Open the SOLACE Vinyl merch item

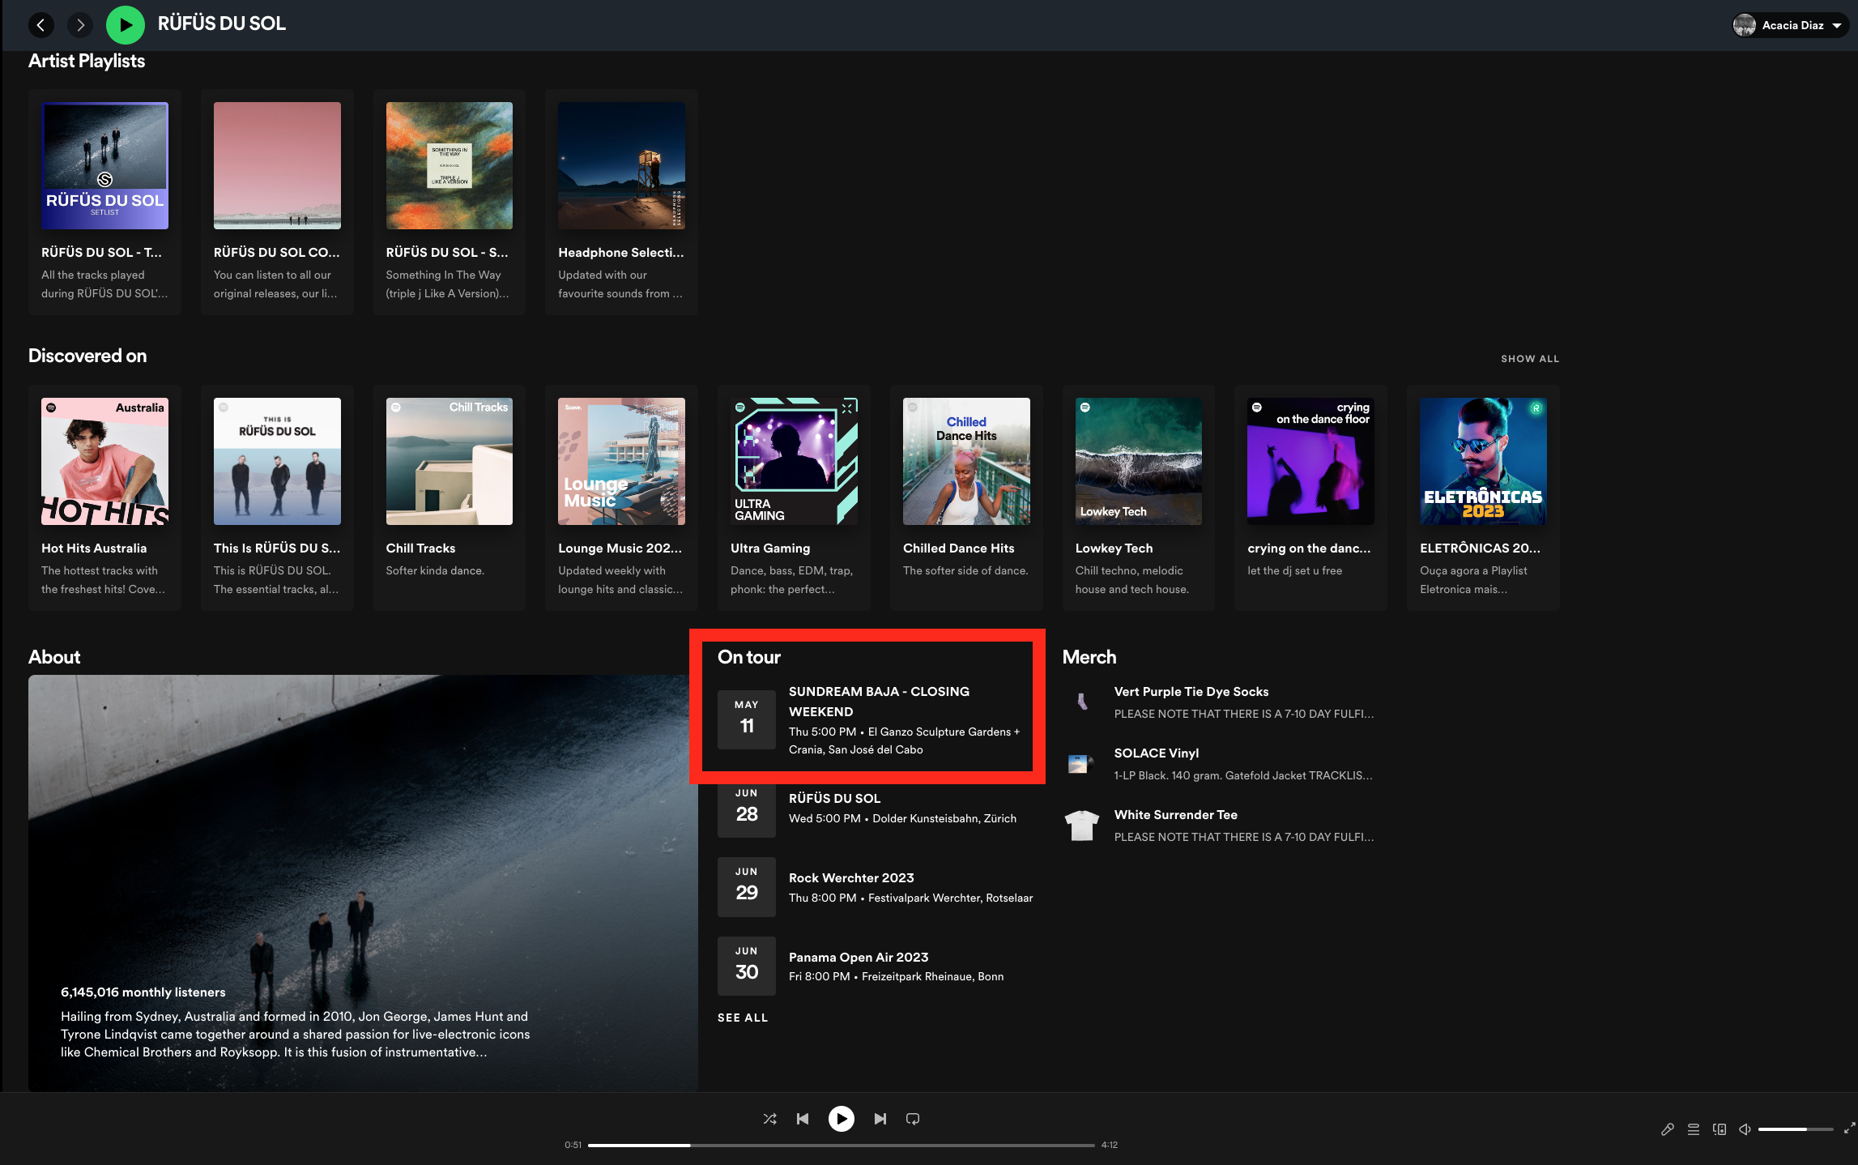pos(1219,764)
